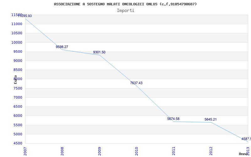The width and height of the screenshot is (251, 157).
Task: Click the 10000 y-axis tick label
Action: coord(17,42)
